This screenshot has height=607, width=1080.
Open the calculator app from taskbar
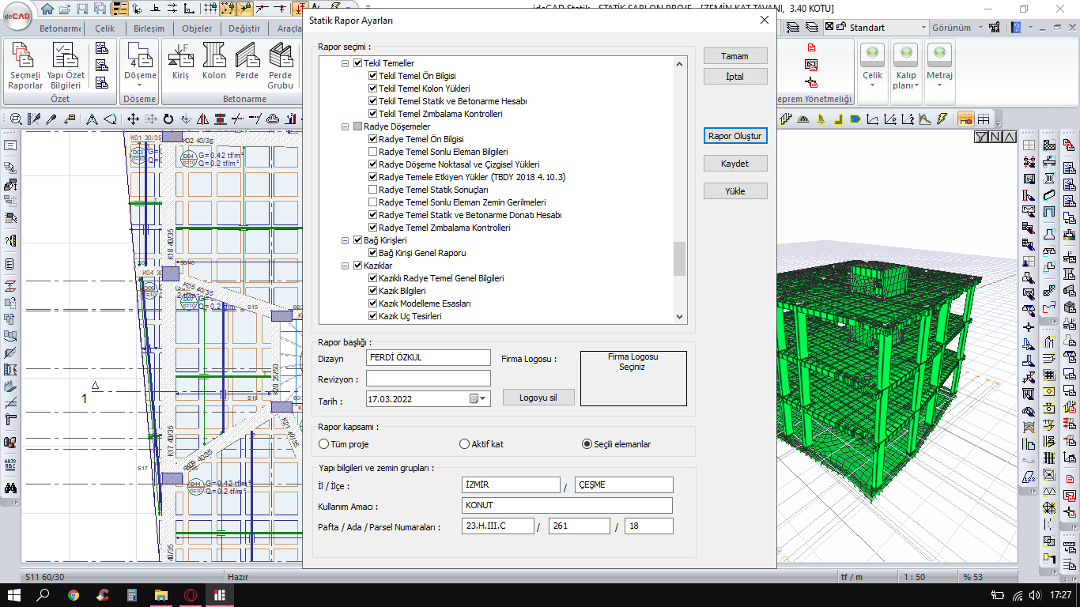click(132, 594)
